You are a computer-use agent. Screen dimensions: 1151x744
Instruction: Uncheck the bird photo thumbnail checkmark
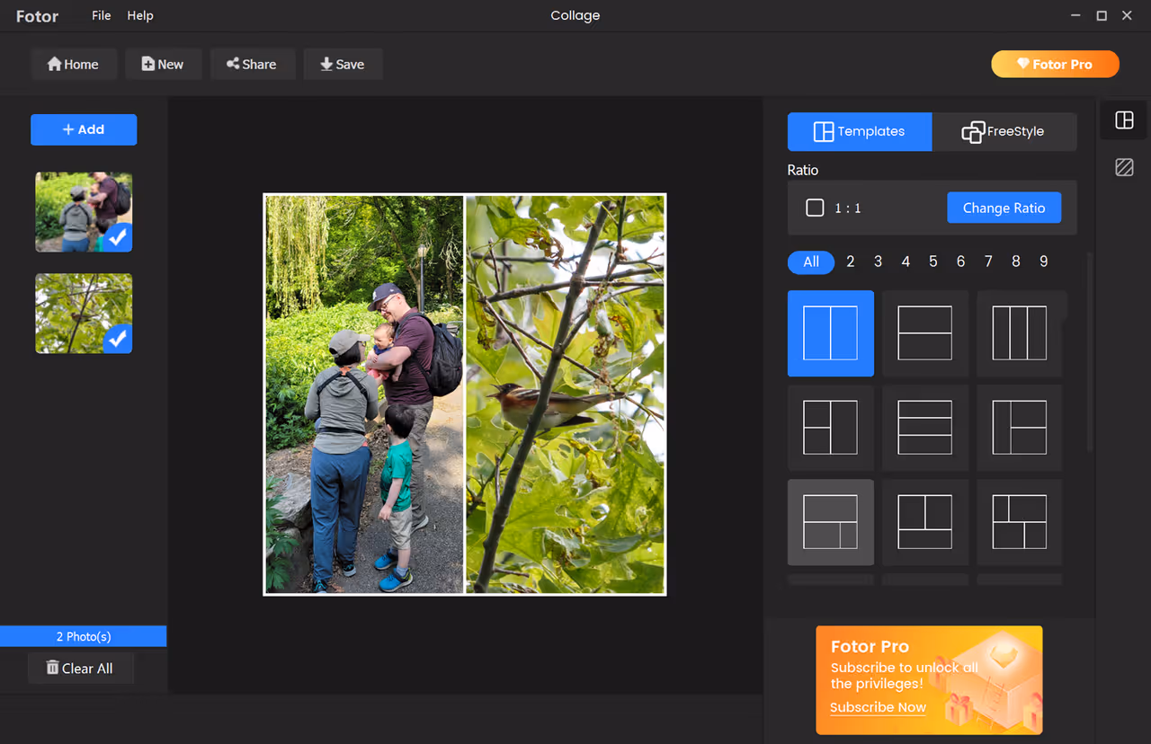pyautogui.click(x=118, y=339)
